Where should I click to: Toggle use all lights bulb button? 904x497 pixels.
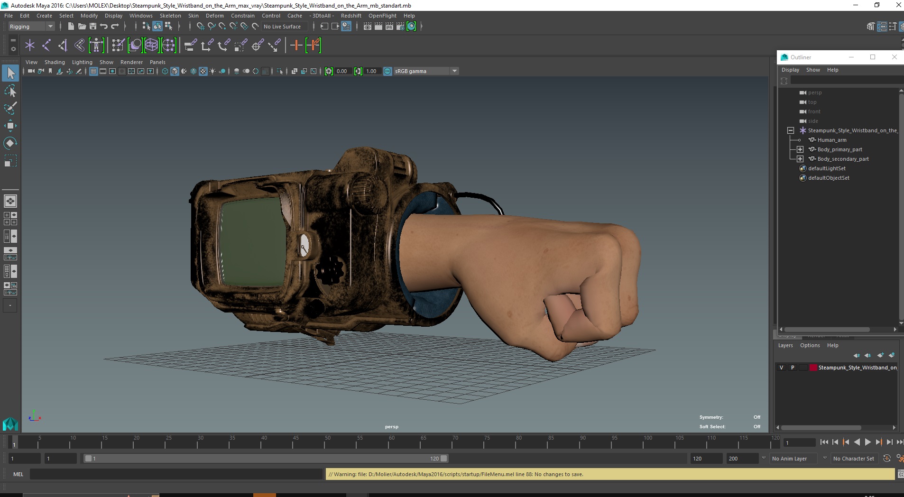(212, 71)
